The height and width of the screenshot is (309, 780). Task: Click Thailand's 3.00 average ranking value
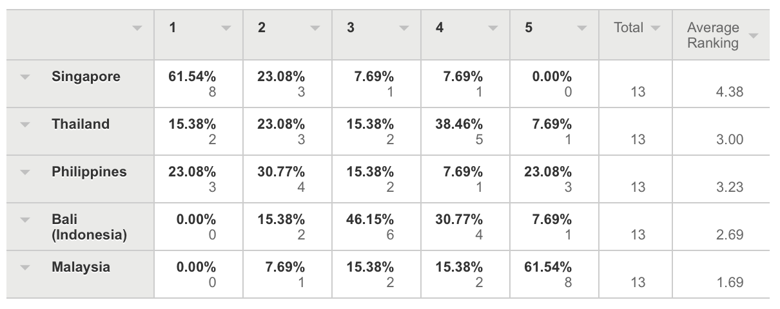tap(729, 140)
